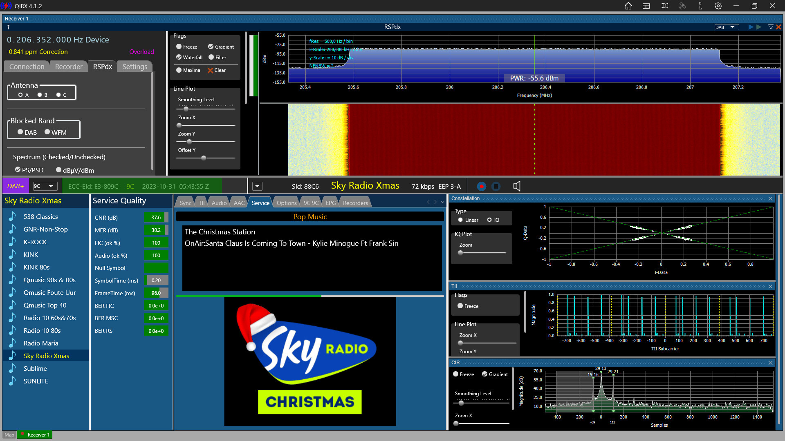
Task: Switch to the EPG tab
Action: (330, 203)
